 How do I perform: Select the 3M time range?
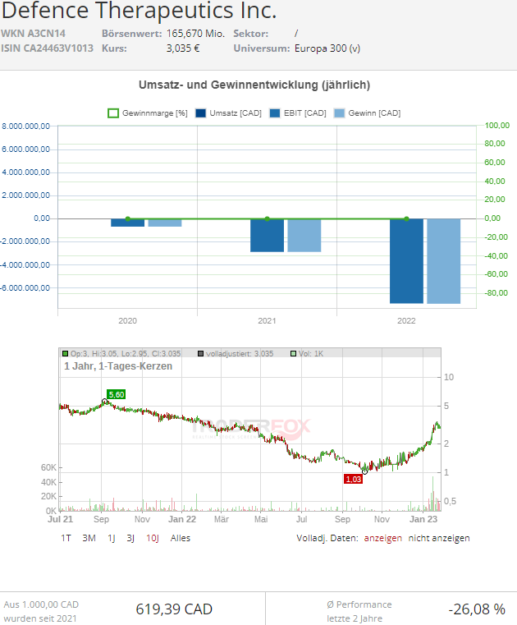tap(89, 538)
